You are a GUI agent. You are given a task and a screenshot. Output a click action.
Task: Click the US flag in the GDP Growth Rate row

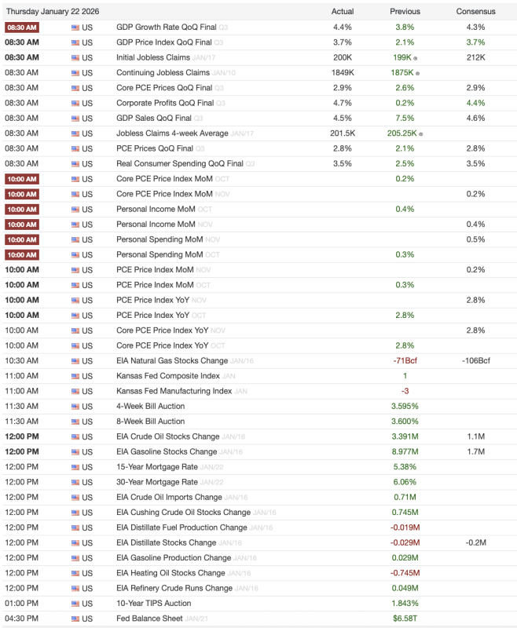point(75,27)
